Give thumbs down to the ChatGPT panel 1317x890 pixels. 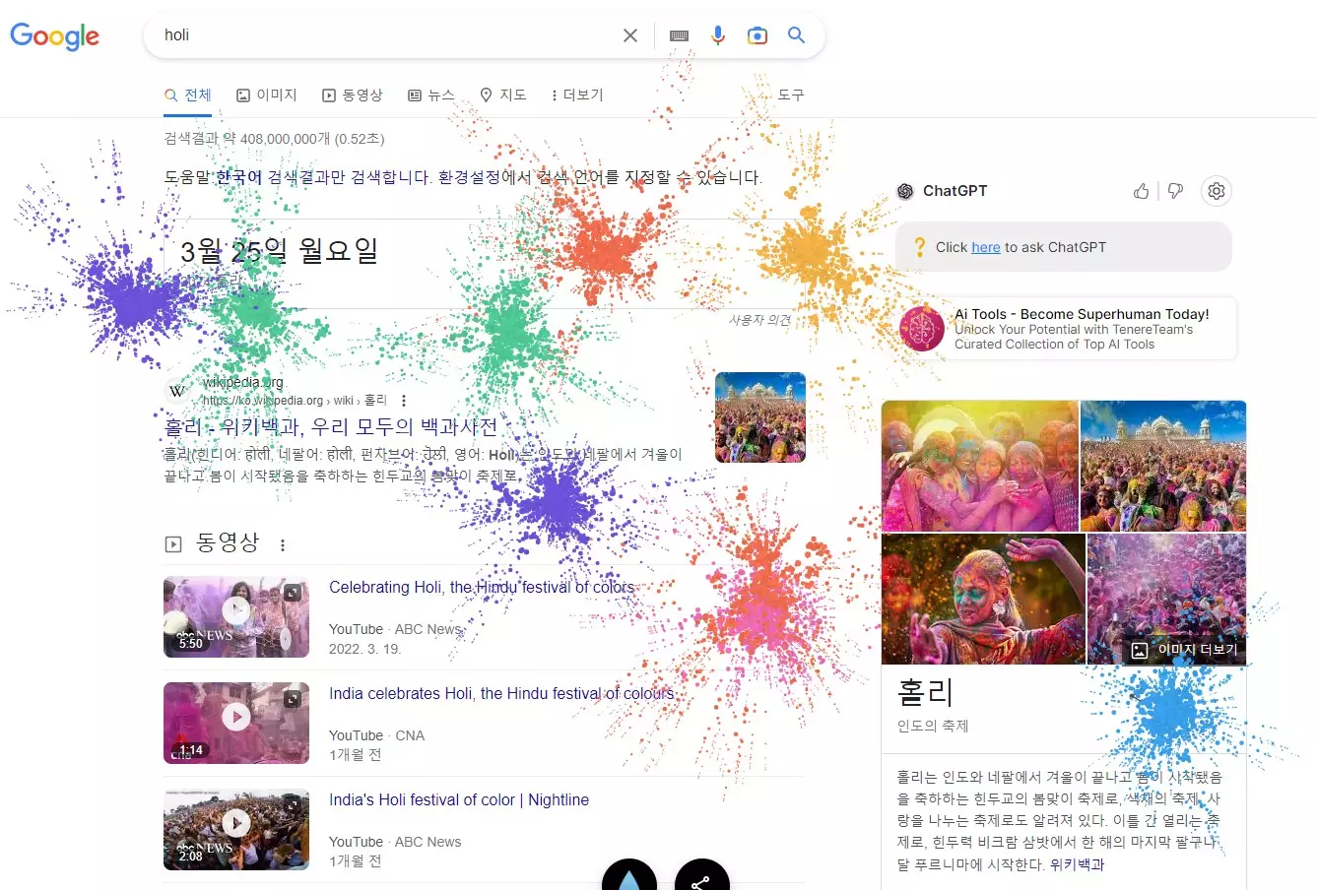coord(1175,191)
